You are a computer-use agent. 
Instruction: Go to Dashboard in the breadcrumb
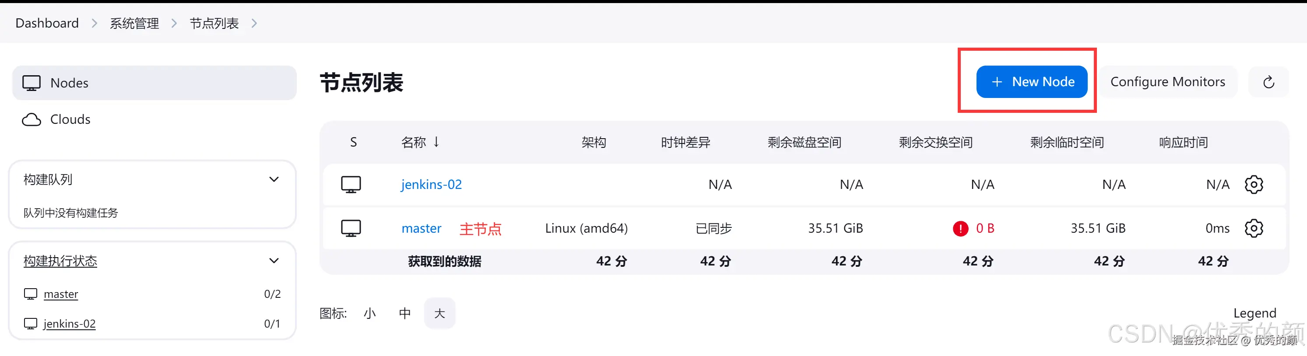tap(47, 23)
